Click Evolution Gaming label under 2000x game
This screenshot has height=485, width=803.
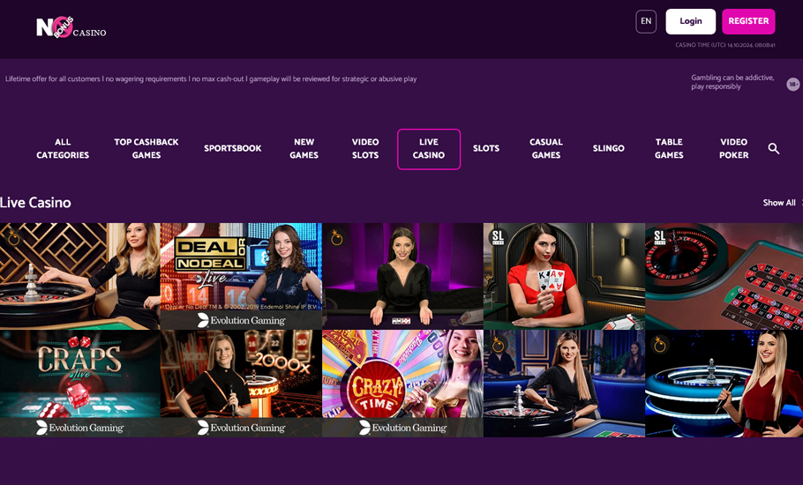pos(241,428)
